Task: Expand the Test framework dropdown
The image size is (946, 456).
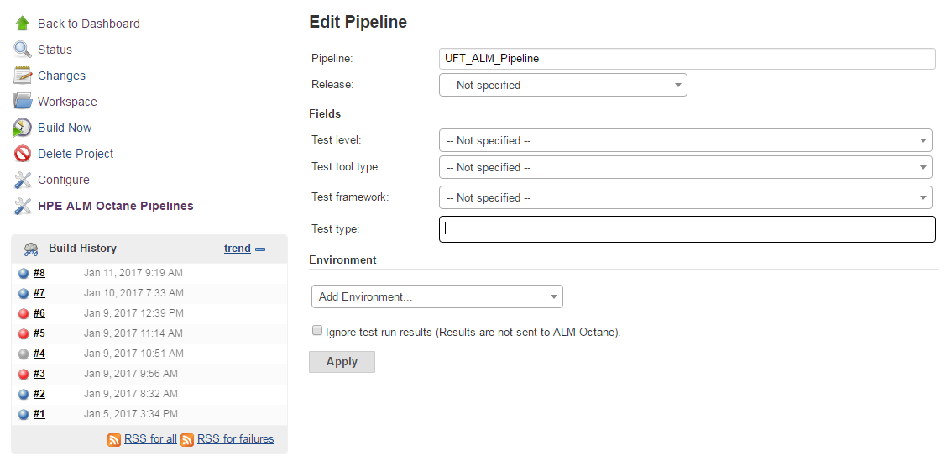Action: coord(685,197)
